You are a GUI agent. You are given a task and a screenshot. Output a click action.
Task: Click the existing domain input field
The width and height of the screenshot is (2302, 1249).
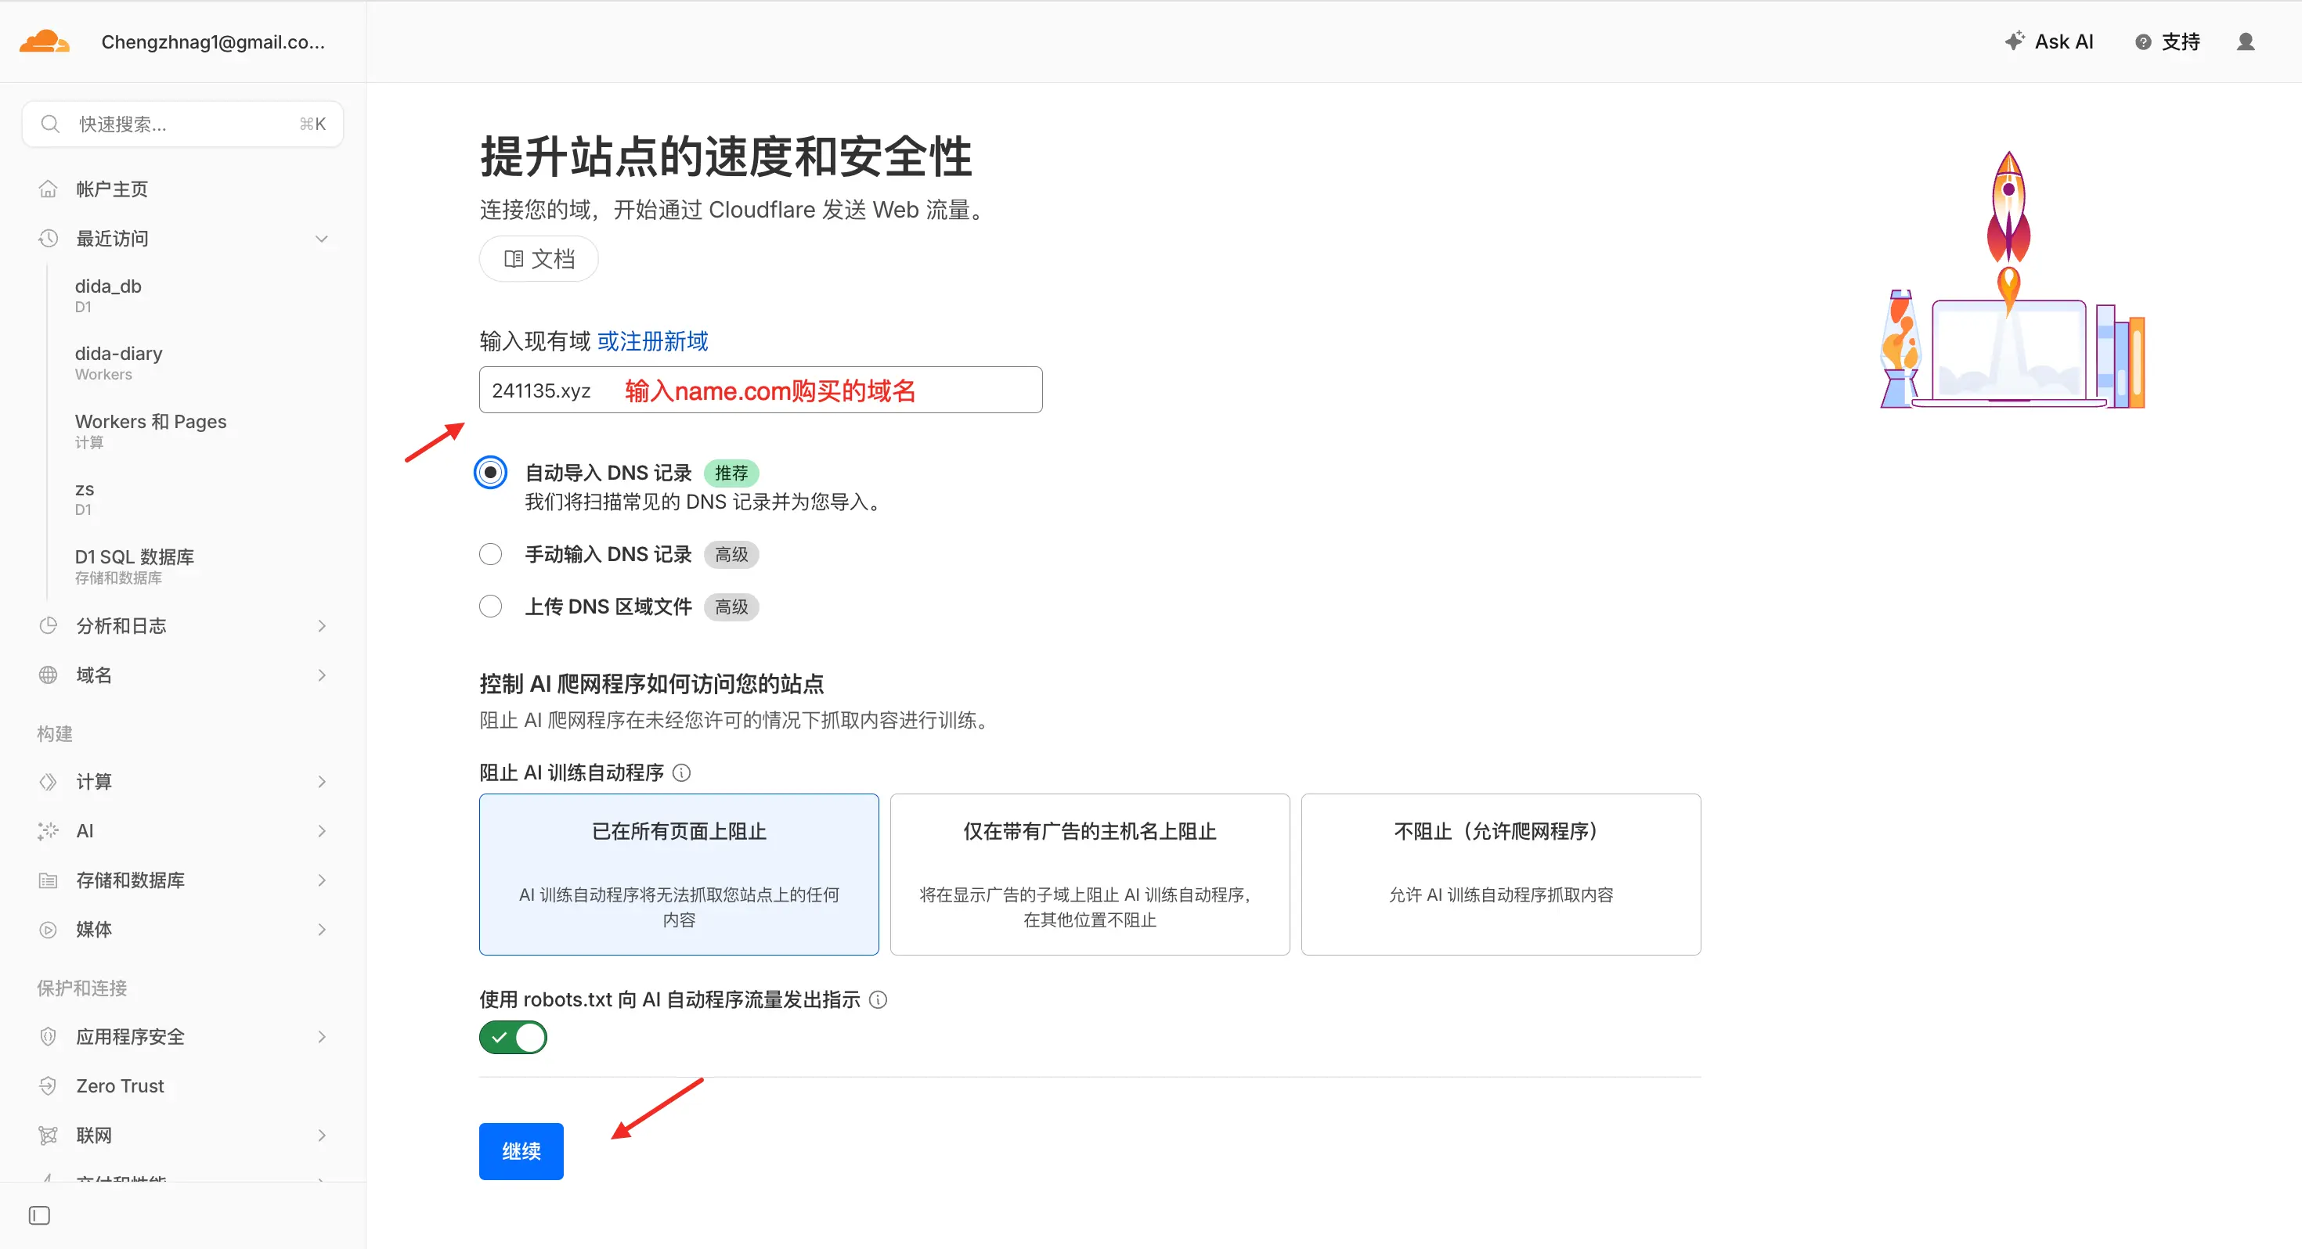pos(760,390)
